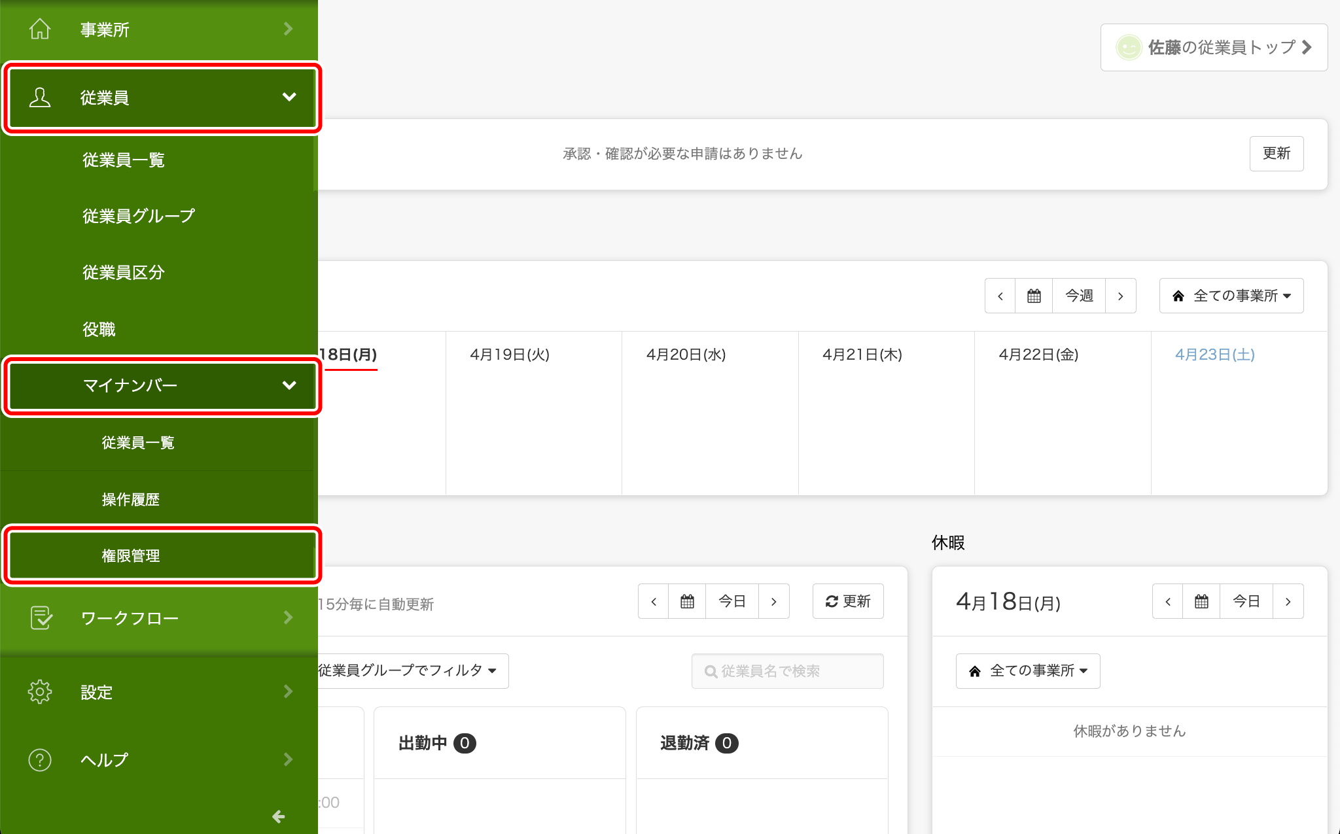This screenshot has width=1340, height=834.
Task: Collapse the 従業員 sidebar section
Action: click(162, 97)
